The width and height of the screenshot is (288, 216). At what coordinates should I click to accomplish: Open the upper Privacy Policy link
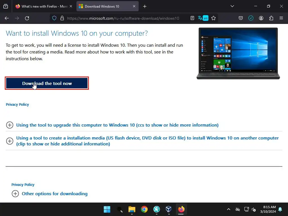pos(17,105)
